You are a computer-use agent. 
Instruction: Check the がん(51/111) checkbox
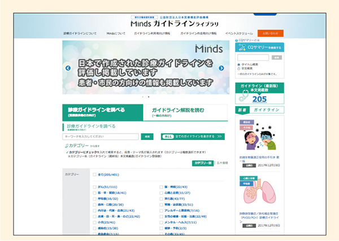[x=94, y=187]
